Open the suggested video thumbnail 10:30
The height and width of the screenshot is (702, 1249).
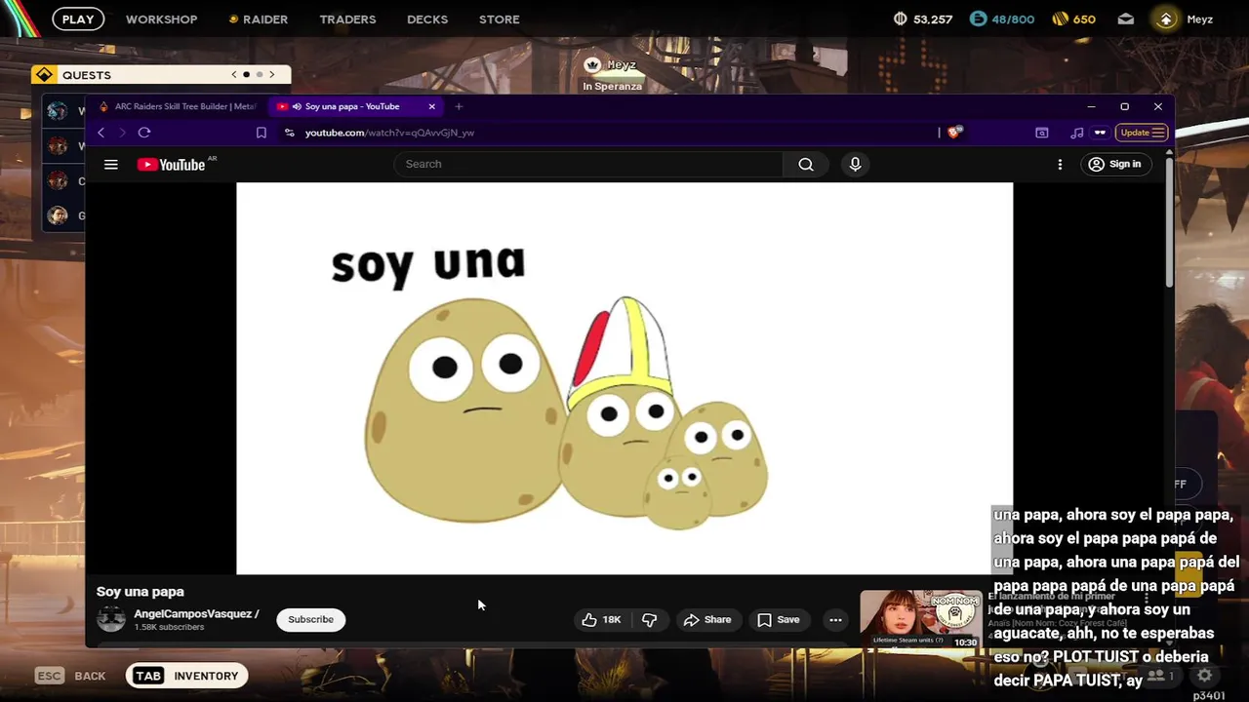click(x=920, y=619)
